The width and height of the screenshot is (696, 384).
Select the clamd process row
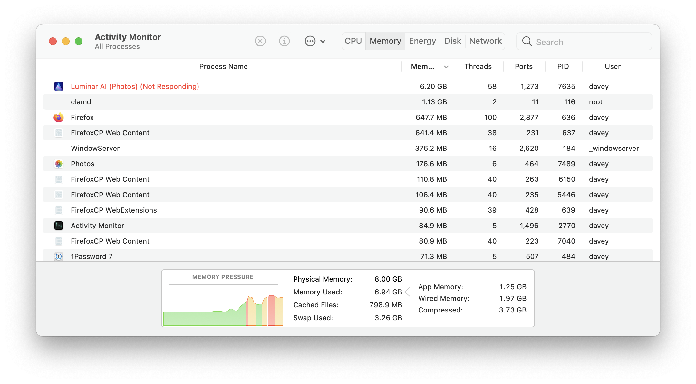tap(226, 102)
